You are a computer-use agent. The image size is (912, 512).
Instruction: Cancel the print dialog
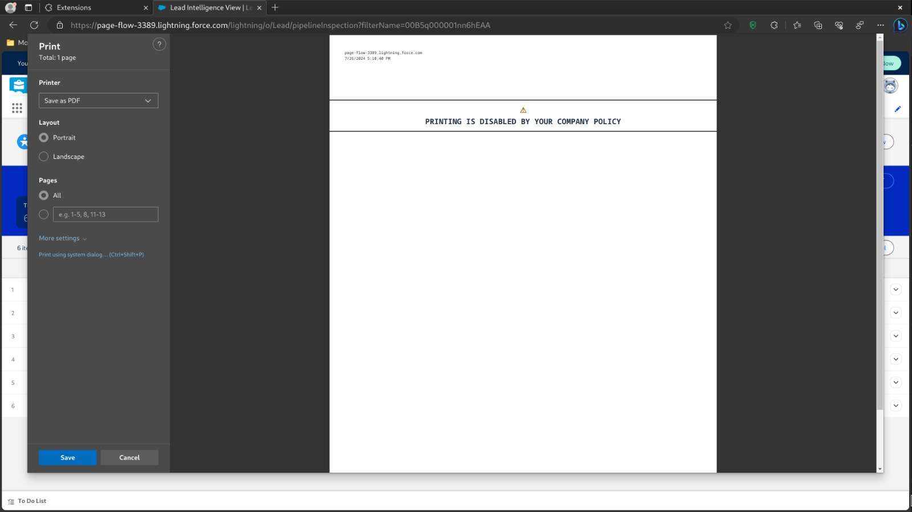coord(129,458)
